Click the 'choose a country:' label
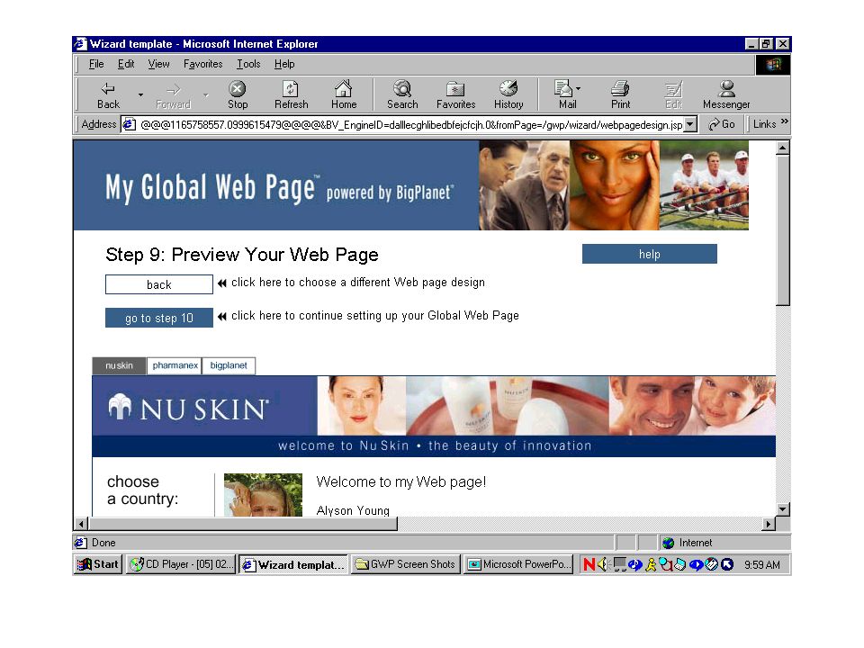Screen dimensions: 864x648 click(x=143, y=490)
